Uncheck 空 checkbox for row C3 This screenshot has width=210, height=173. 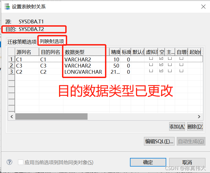coord(161,65)
